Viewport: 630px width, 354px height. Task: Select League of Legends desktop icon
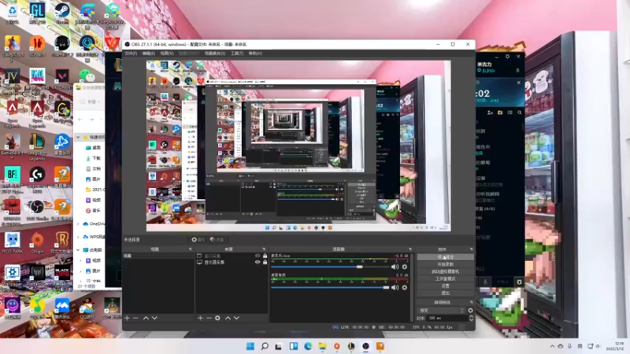pos(37,146)
